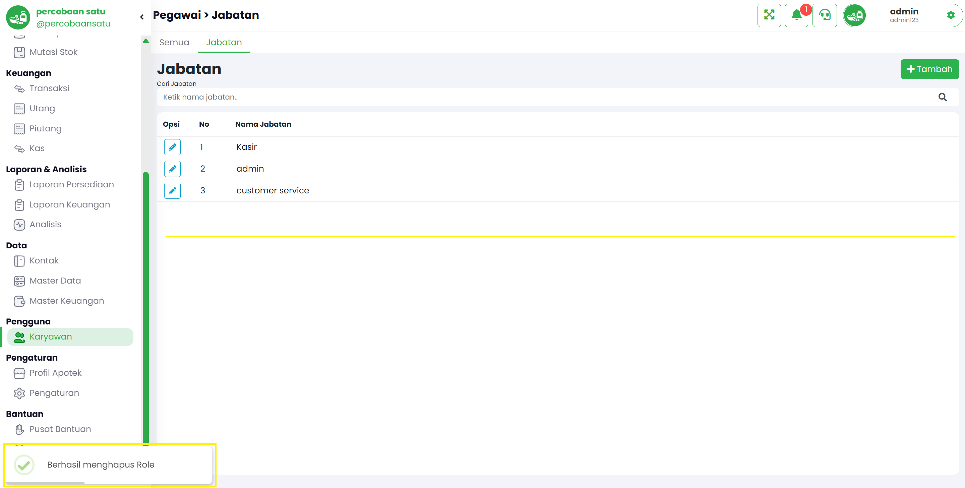Switch to the Semua tab
Image resolution: width=965 pixels, height=488 pixels.
(x=174, y=42)
